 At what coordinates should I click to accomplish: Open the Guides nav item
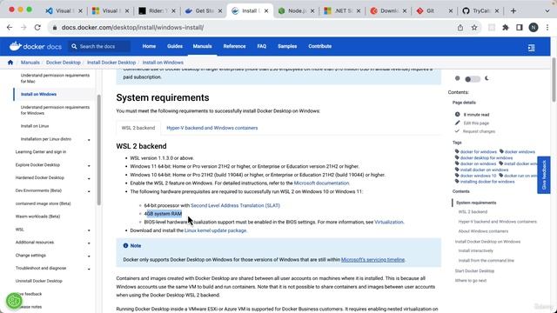click(x=174, y=46)
